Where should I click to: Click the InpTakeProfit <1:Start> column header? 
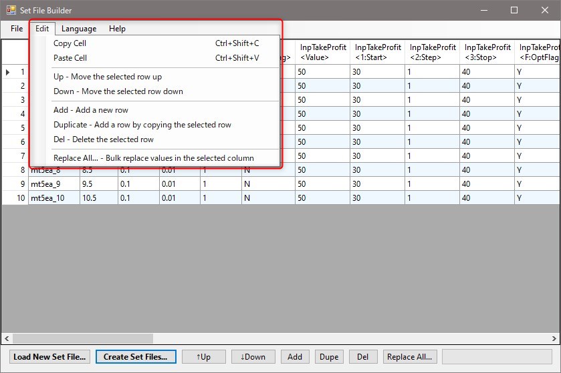(x=378, y=52)
